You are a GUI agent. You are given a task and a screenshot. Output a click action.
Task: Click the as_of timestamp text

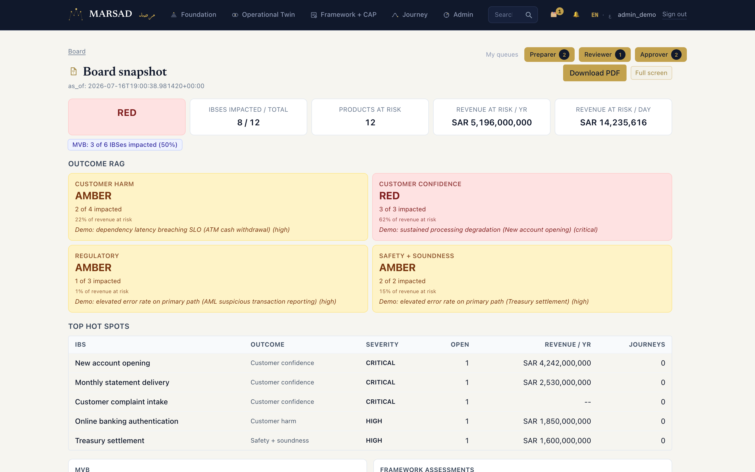(x=136, y=86)
